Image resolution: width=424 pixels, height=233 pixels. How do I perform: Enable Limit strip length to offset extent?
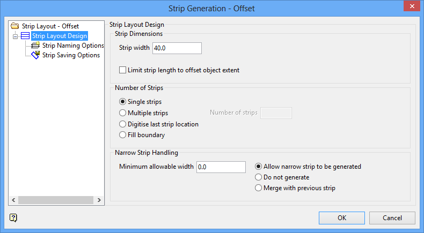click(x=123, y=70)
